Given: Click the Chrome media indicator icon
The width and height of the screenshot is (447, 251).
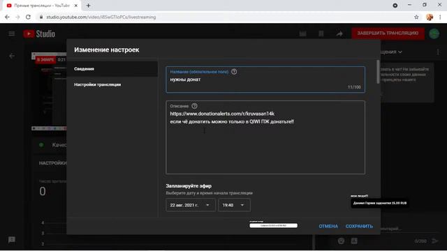Looking at the screenshot, I should pyautogui.click(x=395, y=6).
